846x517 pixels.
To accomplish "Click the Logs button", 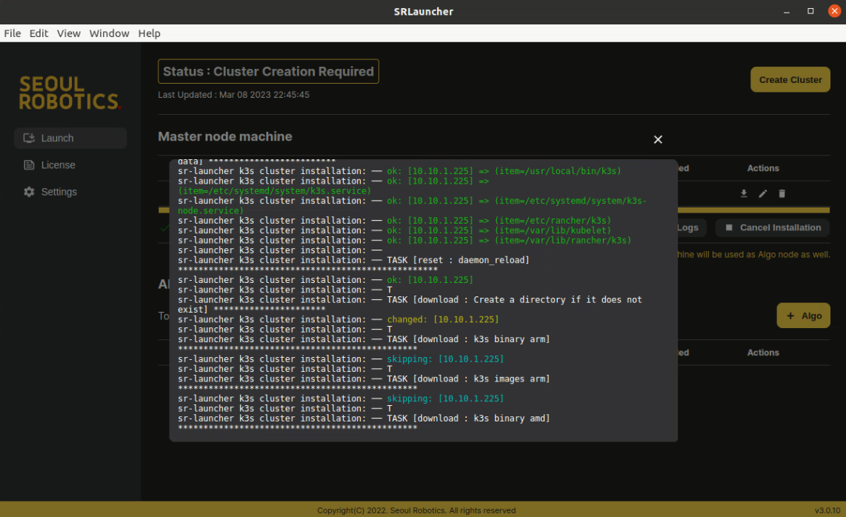I will [690, 227].
